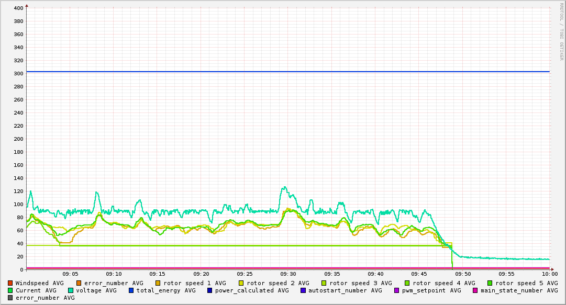
Task: Click the blue total_energy AVG swatch
Action: pos(131,290)
